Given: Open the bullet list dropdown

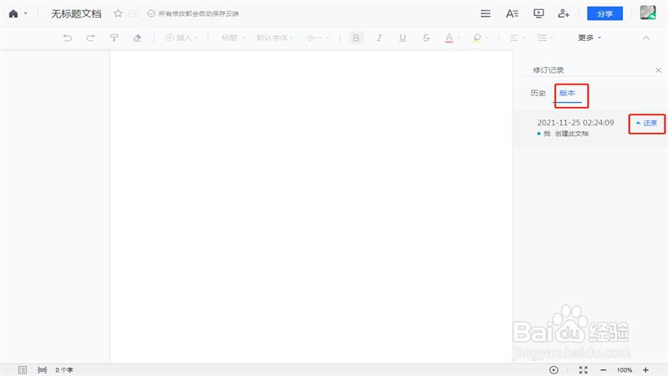Looking at the screenshot, I should click(x=545, y=38).
